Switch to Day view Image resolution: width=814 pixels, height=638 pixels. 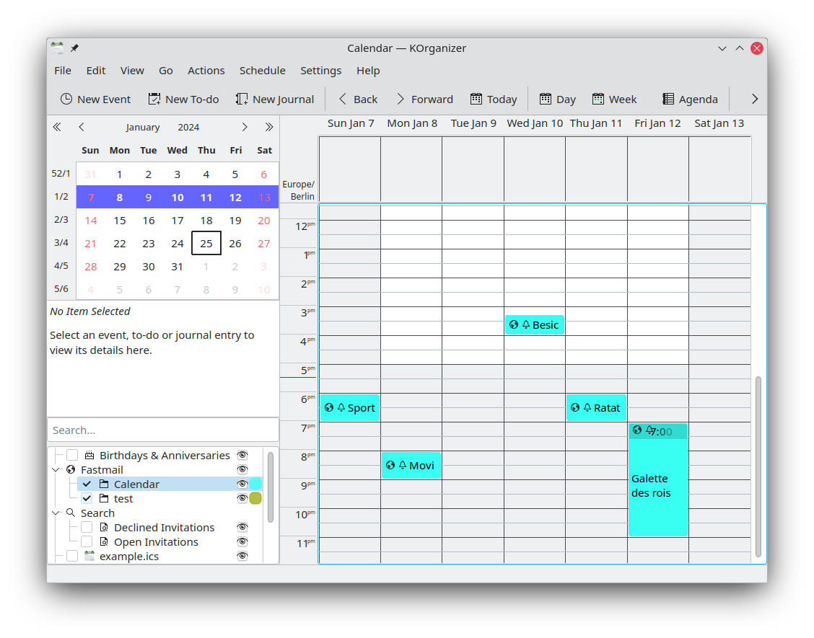tap(556, 99)
